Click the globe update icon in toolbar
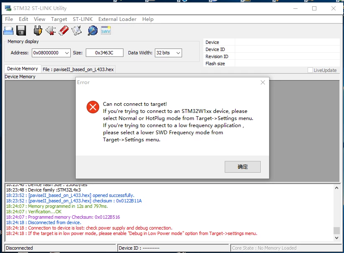 point(92,31)
